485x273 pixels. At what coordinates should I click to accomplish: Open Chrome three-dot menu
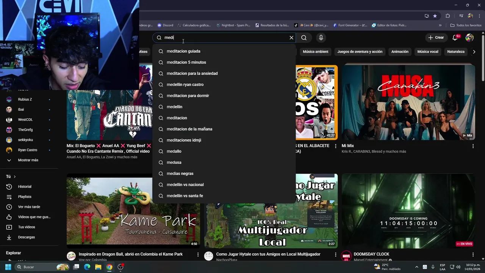click(x=479, y=16)
